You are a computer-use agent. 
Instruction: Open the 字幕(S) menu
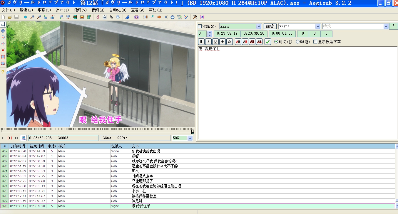point(44,10)
